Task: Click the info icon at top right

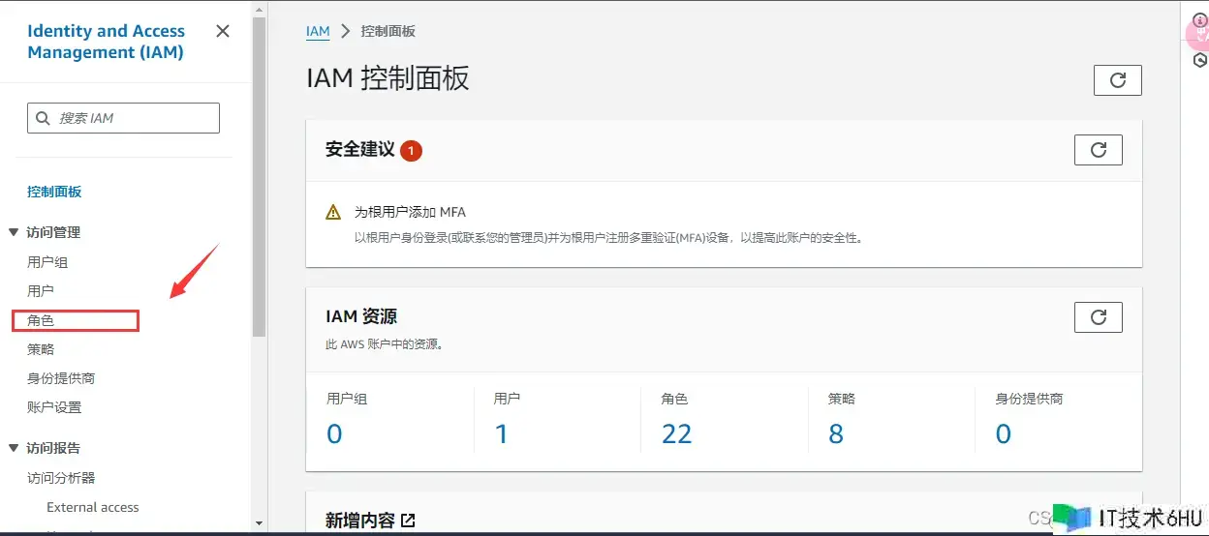Action: coord(1200,20)
